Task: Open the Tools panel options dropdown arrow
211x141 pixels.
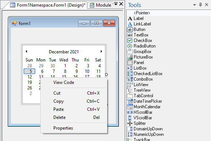Action: coord(194,5)
